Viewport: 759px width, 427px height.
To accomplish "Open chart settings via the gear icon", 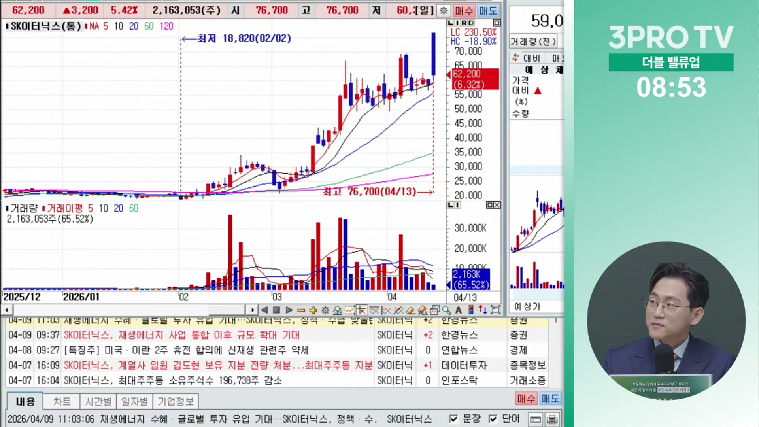I will point(325,311).
